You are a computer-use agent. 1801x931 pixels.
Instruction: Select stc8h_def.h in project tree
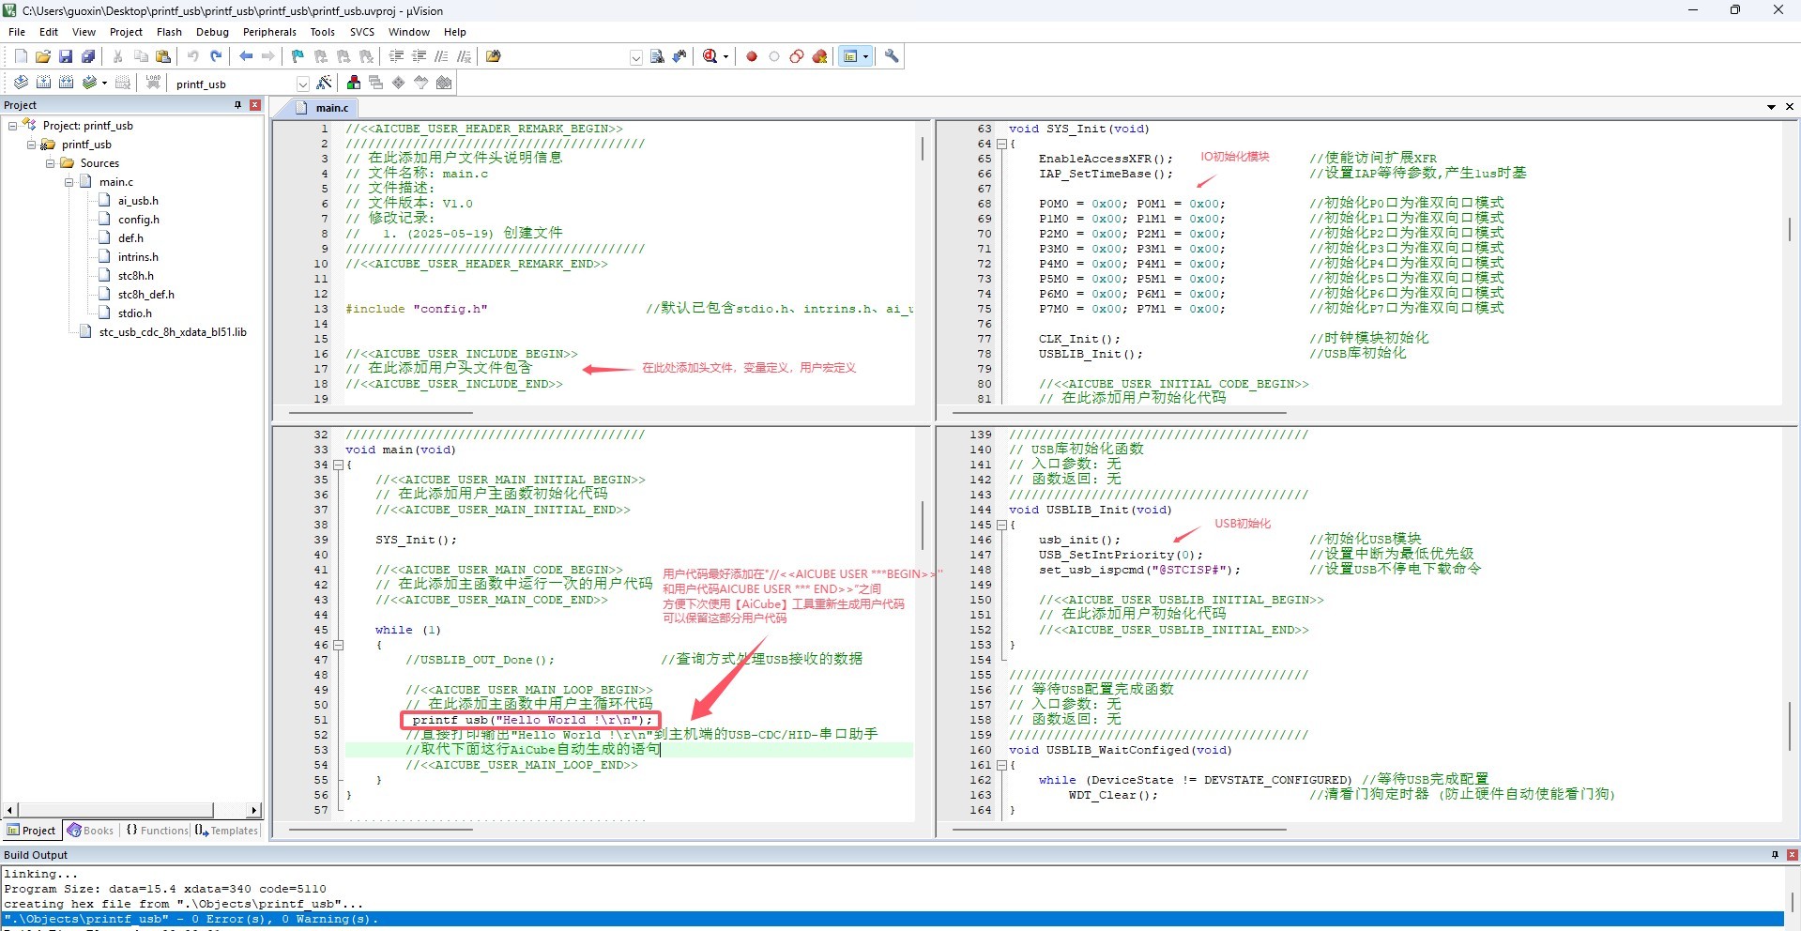coord(146,295)
